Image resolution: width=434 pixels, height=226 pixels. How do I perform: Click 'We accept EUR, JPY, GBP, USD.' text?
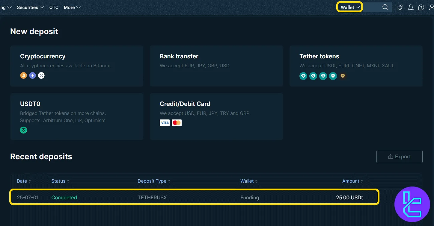coord(195,66)
